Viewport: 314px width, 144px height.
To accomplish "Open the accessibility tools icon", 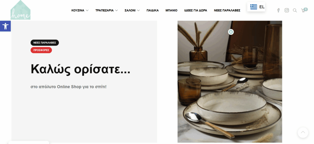I will point(5,26).
